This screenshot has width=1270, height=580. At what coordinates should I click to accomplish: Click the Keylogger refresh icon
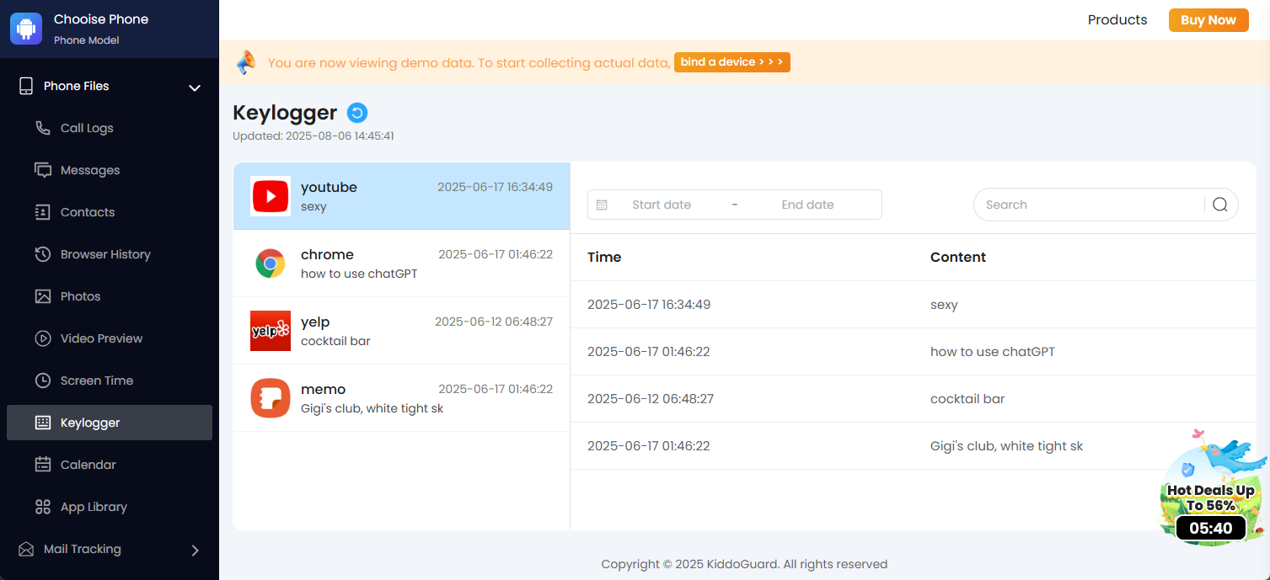[357, 112]
